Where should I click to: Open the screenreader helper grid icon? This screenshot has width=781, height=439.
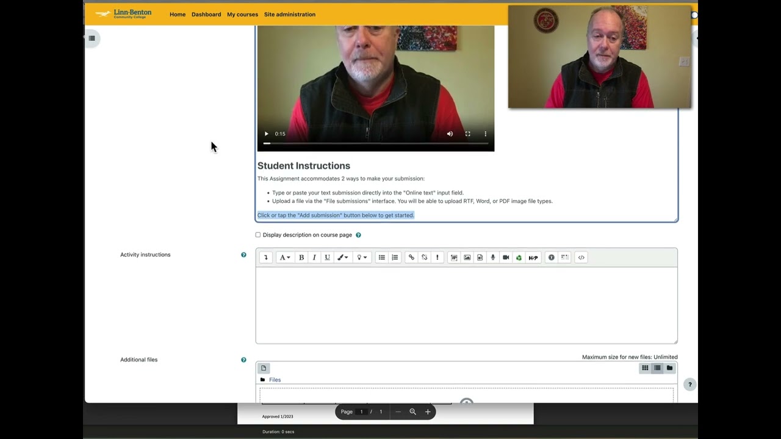(x=564, y=257)
